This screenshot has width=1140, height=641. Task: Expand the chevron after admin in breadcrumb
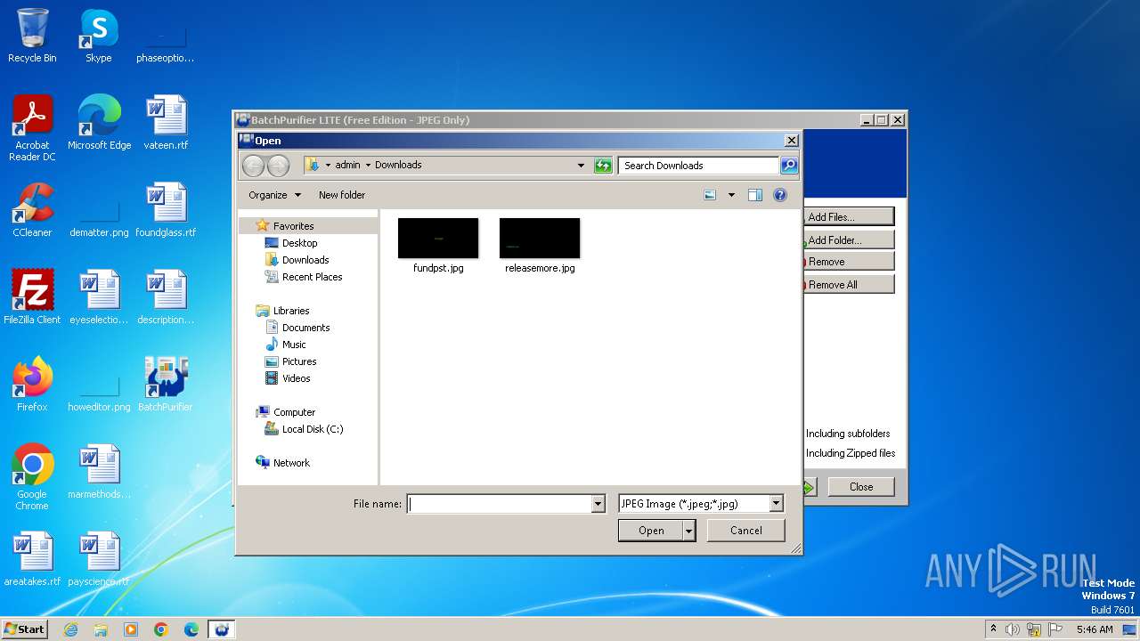(368, 165)
